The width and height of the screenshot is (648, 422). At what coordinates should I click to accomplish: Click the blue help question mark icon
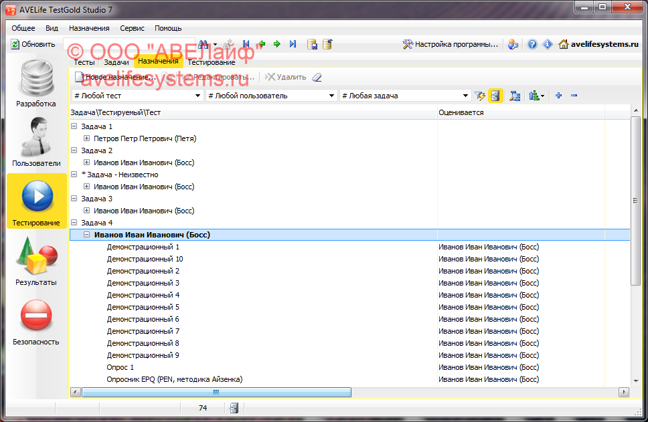(532, 44)
